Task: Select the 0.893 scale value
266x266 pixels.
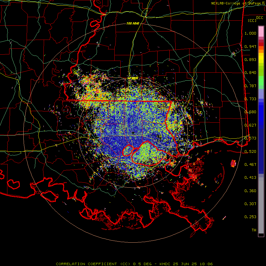Action: tap(250, 59)
